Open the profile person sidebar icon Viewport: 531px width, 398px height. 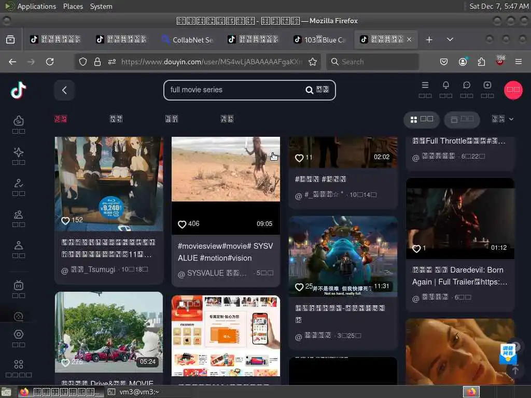[19, 245]
